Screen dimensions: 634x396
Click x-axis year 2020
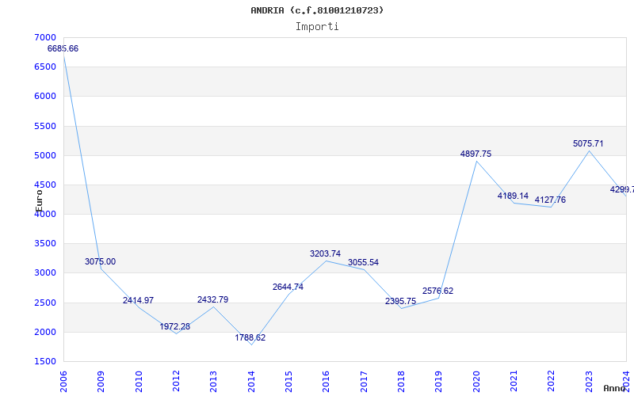coord(476,382)
